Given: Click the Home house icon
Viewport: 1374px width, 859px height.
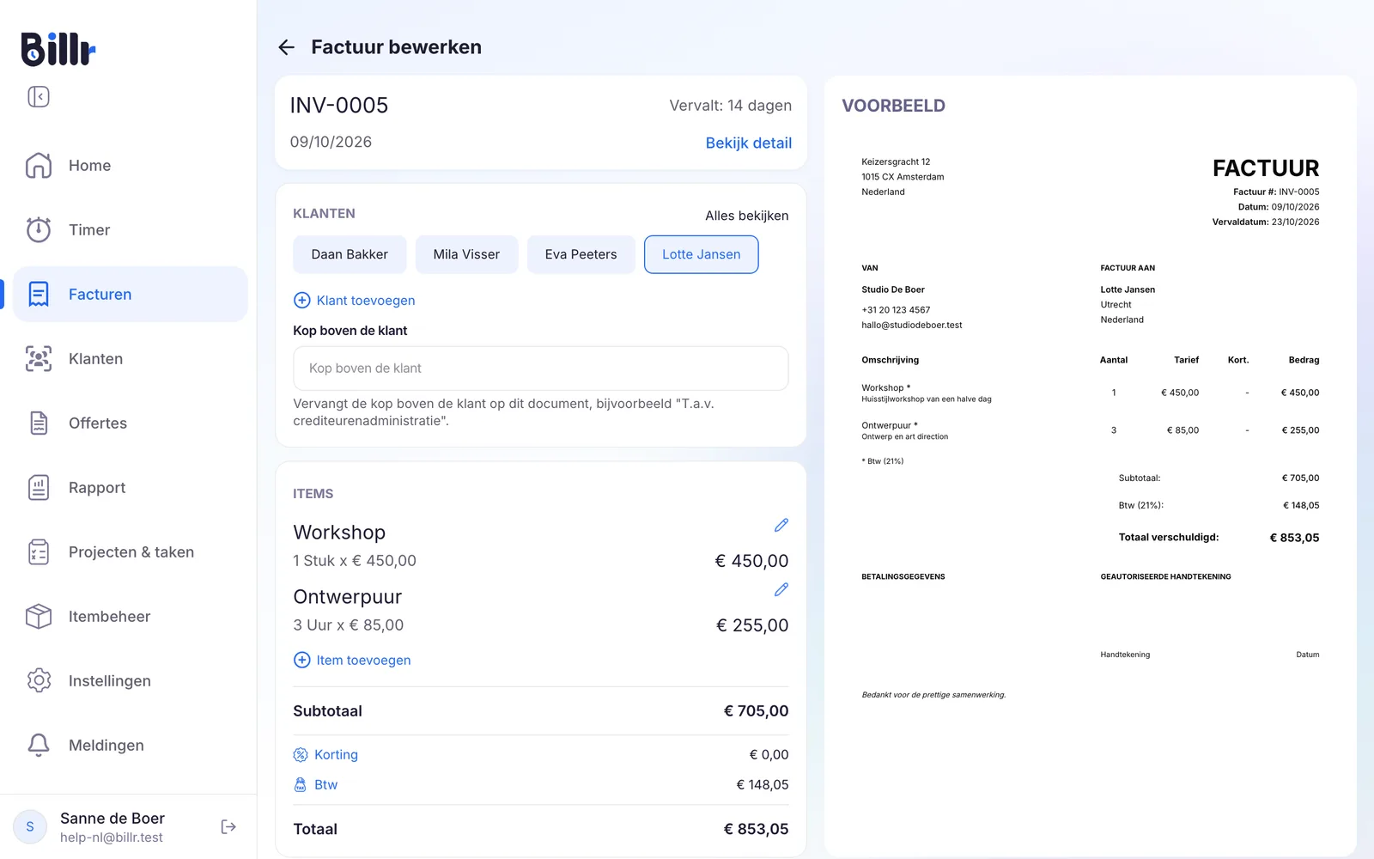Looking at the screenshot, I should click(x=39, y=165).
